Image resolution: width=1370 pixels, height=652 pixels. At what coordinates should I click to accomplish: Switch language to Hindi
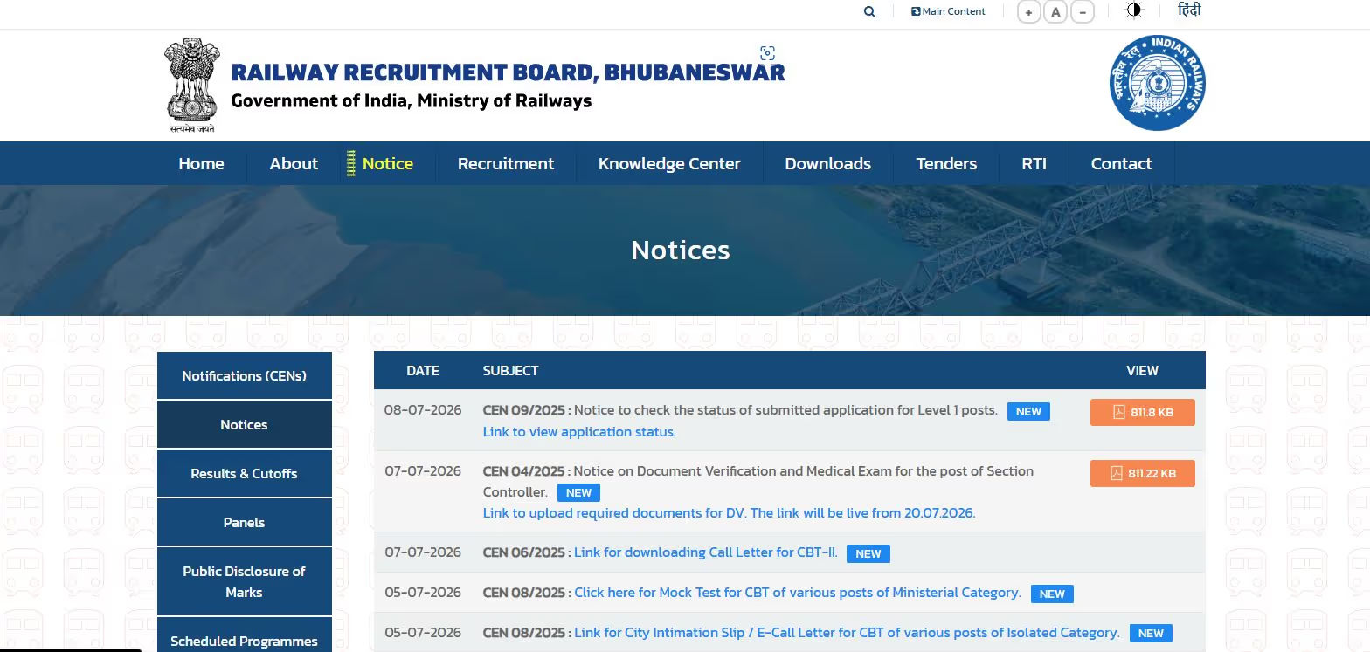click(1189, 10)
